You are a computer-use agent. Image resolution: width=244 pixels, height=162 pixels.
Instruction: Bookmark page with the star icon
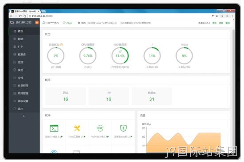coord(217,16)
